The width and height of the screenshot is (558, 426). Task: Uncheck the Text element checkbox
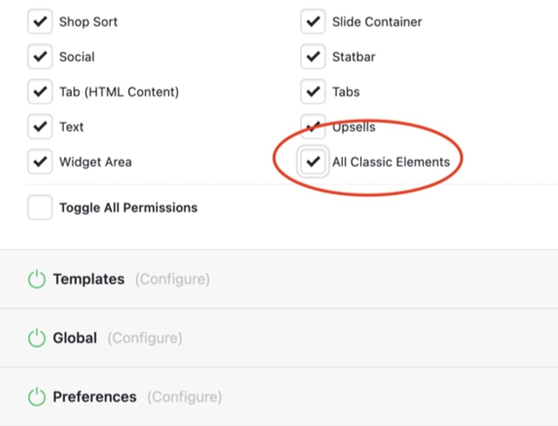[x=40, y=126]
